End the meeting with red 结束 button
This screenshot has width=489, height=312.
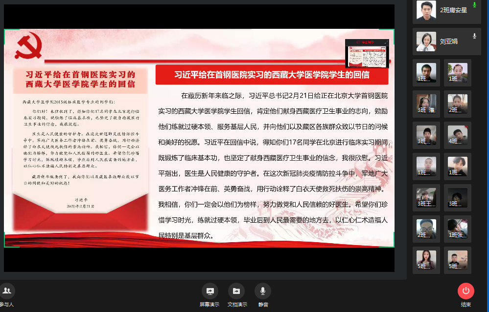[x=466, y=291]
